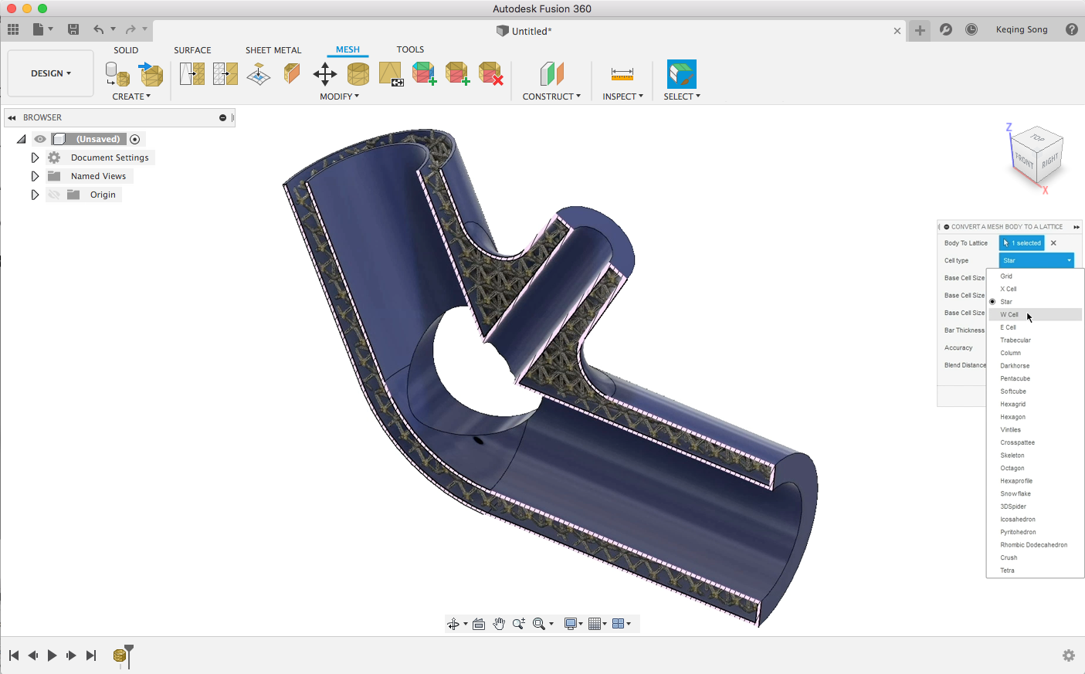
Task: Click the mesh tool with red and green plus
Action: [457, 74]
